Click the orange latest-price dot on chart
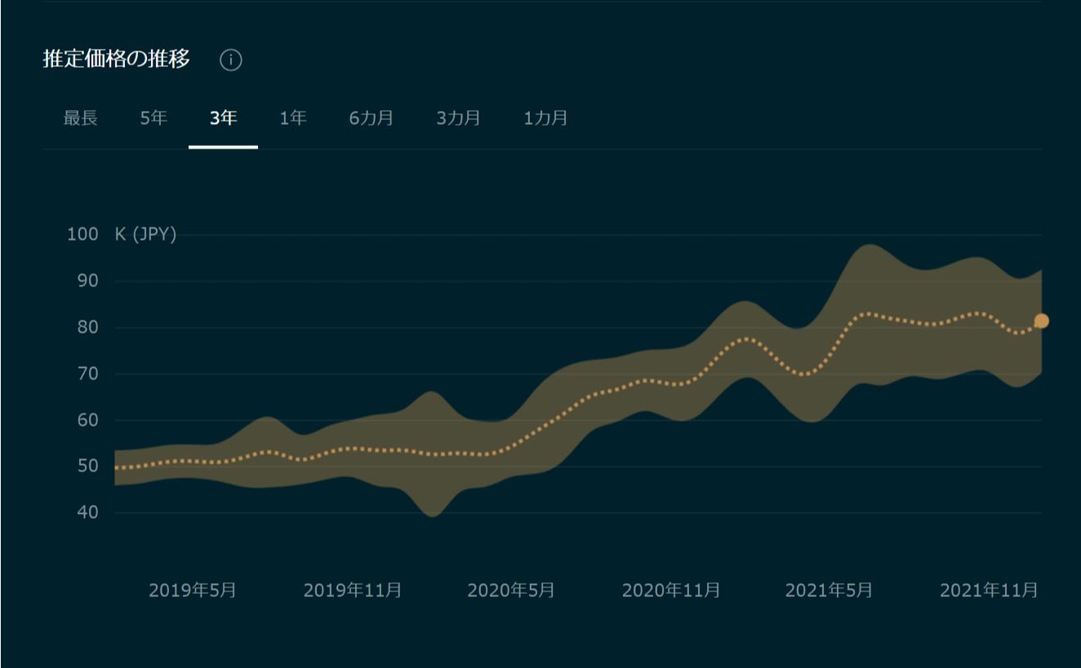The image size is (1081, 668). [1041, 321]
